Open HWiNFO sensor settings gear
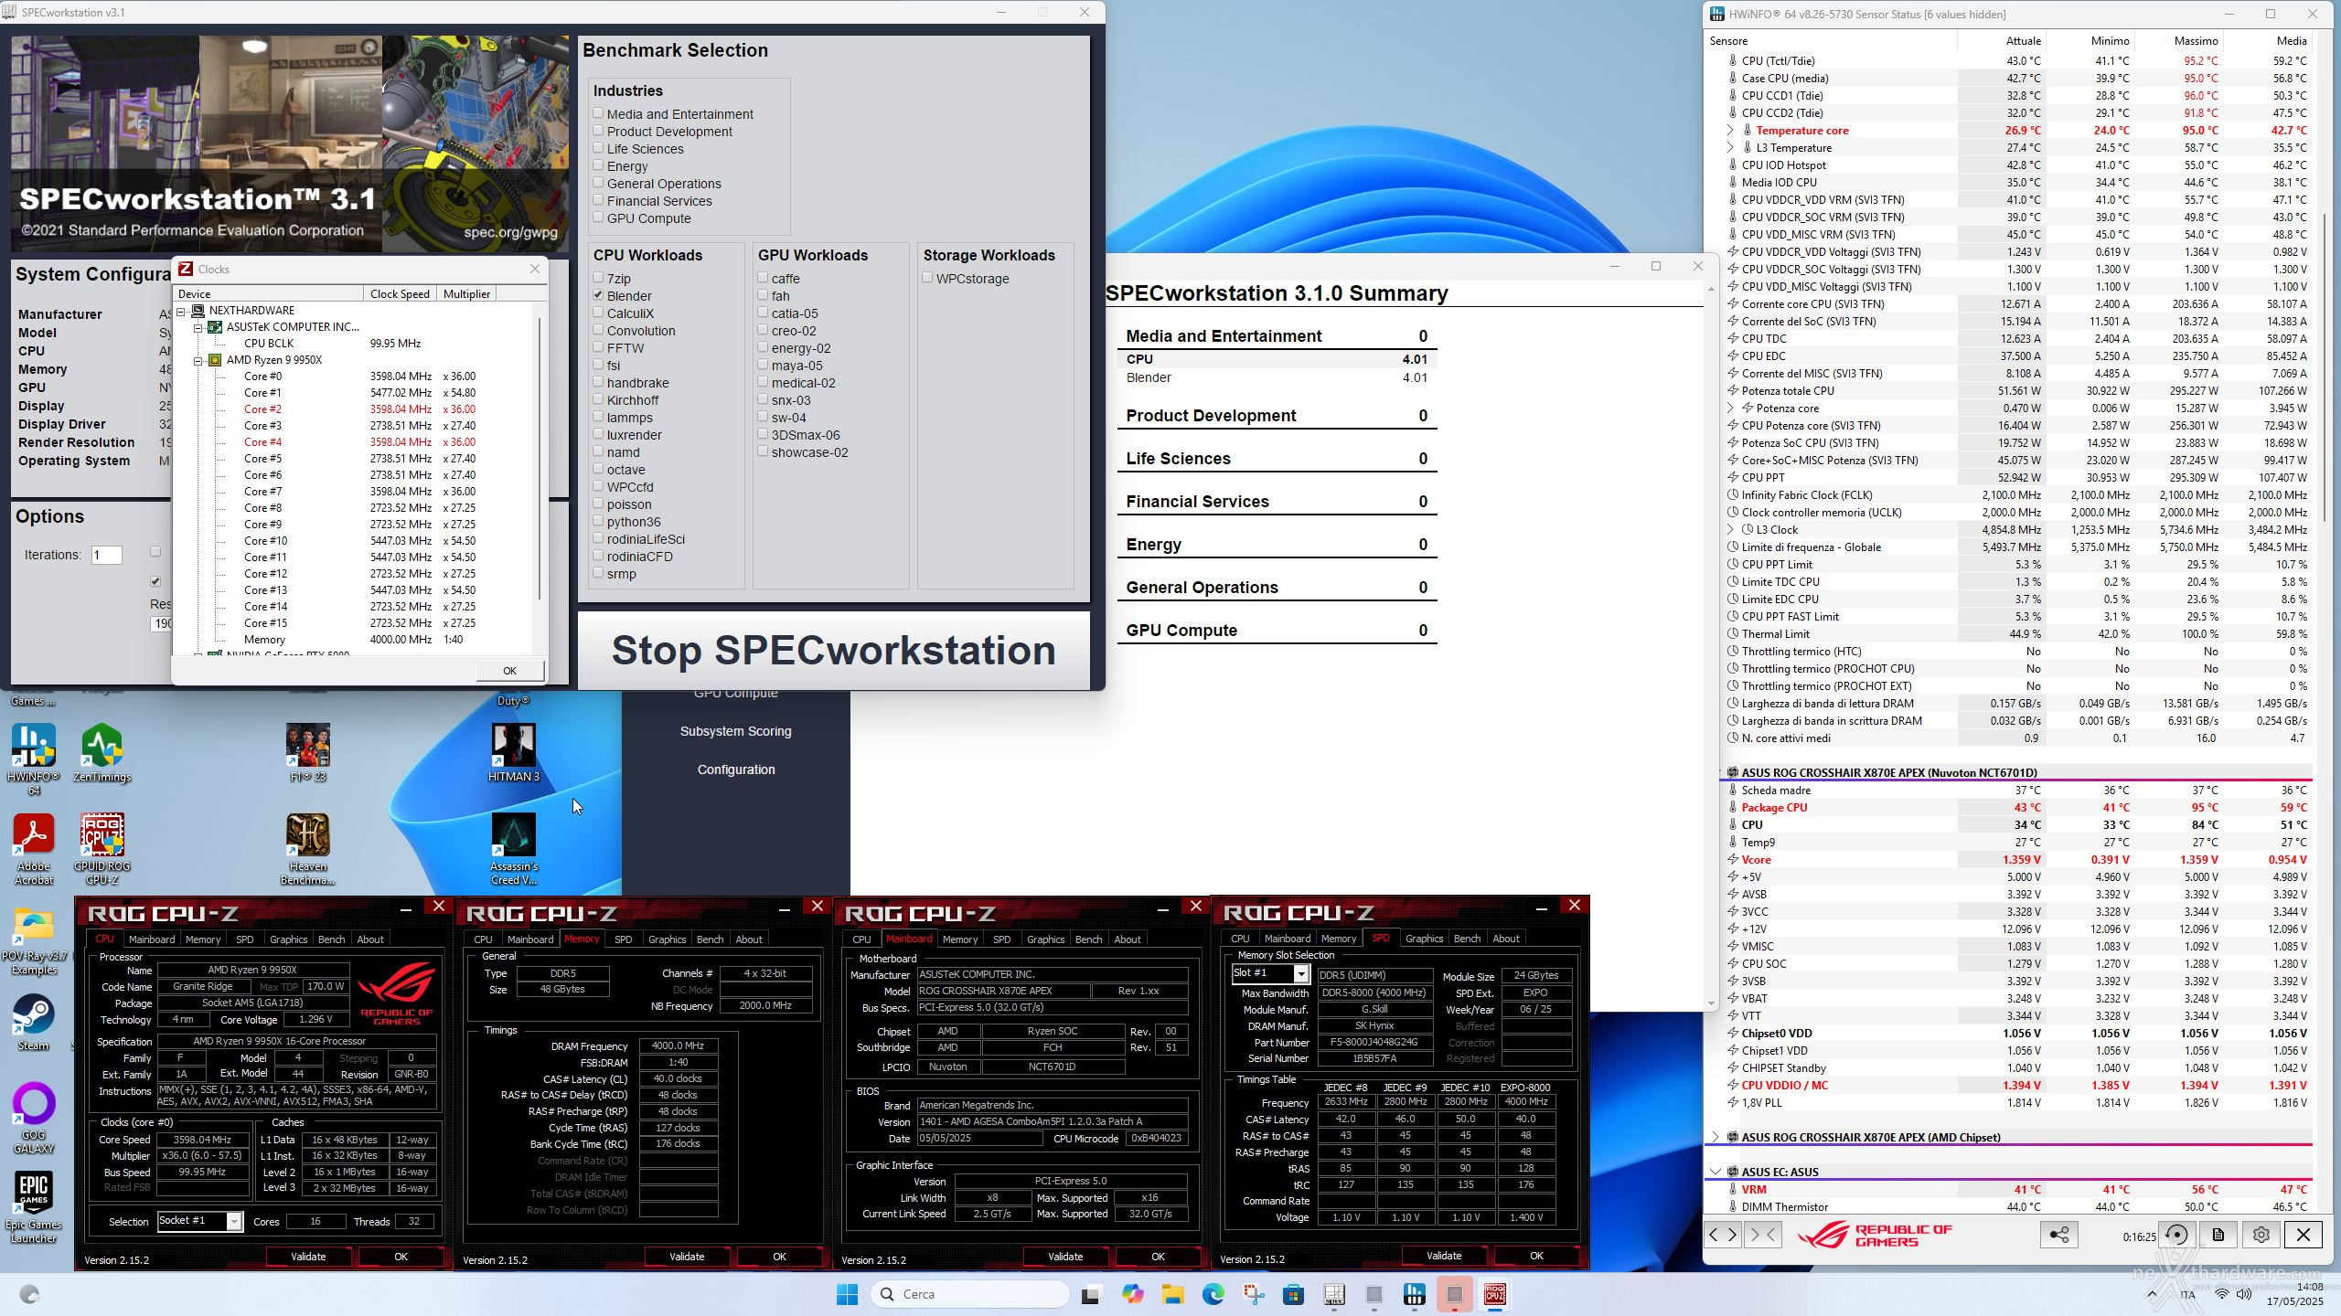2341x1316 pixels. point(2261,1235)
